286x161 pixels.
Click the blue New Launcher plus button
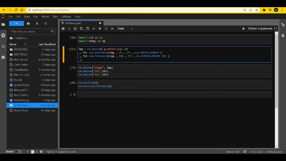17,24
